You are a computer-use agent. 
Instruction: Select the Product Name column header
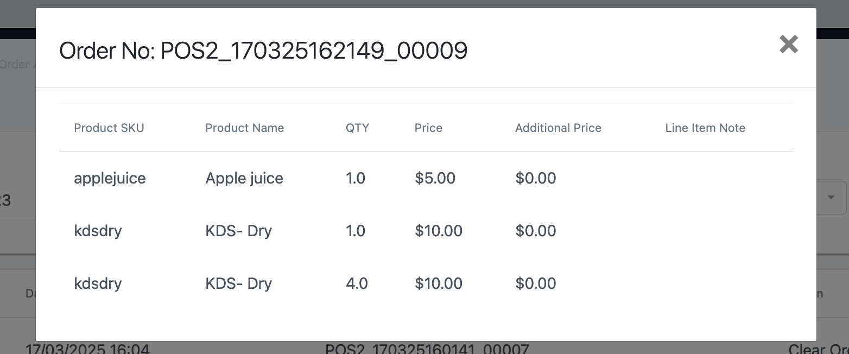tap(244, 128)
